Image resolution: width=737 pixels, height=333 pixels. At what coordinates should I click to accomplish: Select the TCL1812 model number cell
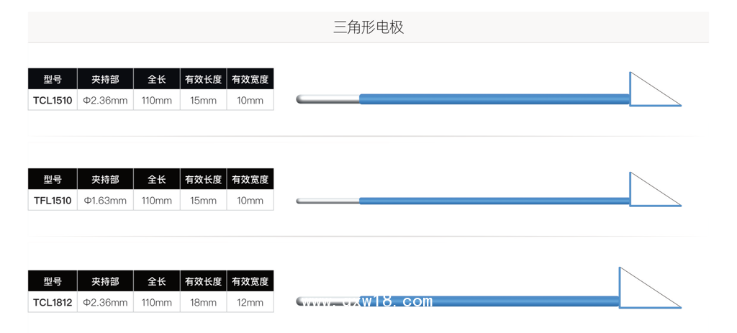tap(53, 303)
